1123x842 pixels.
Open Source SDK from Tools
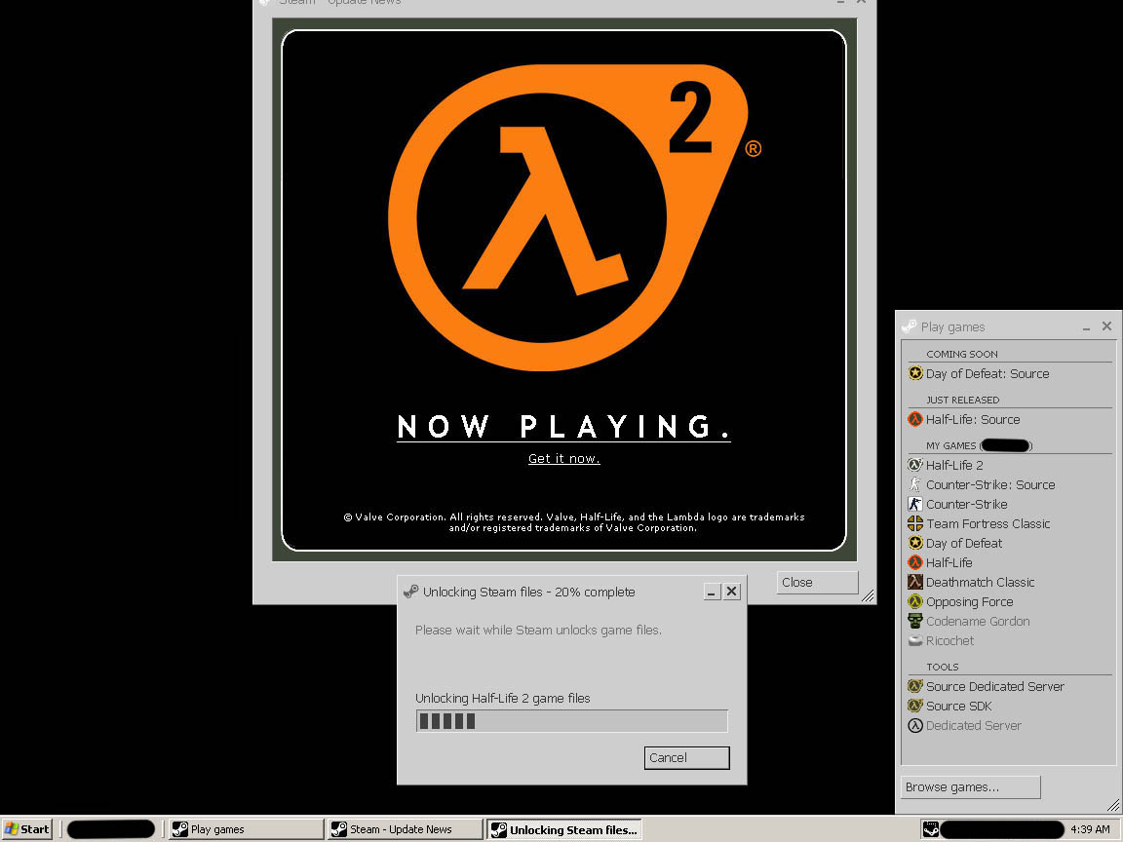[958, 706]
